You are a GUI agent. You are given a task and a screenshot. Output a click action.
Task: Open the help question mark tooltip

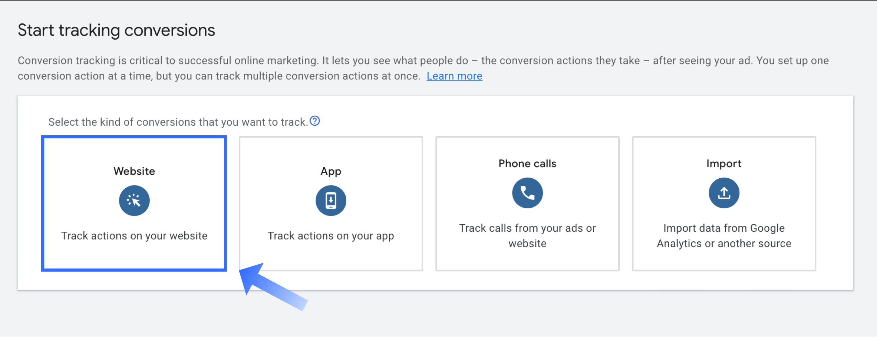(315, 121)
